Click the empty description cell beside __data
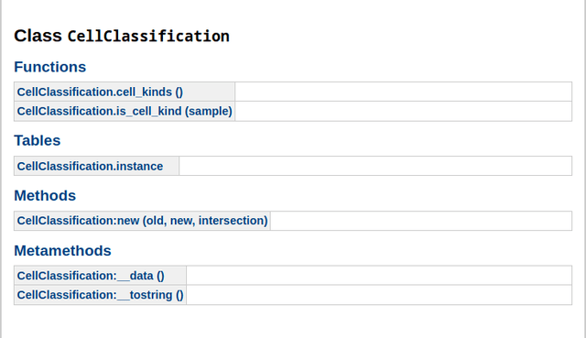The height and width of the screenshot is (338, 586). 379,276
